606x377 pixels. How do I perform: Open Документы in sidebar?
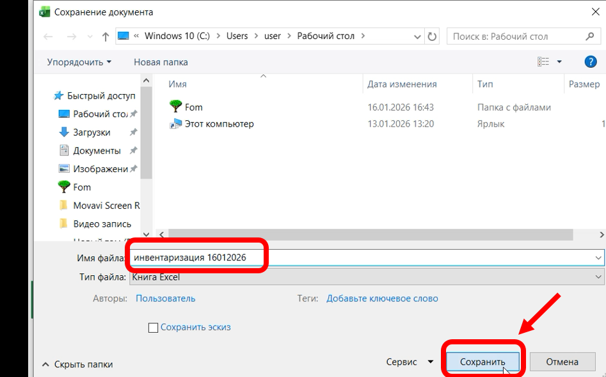(90, 150)
